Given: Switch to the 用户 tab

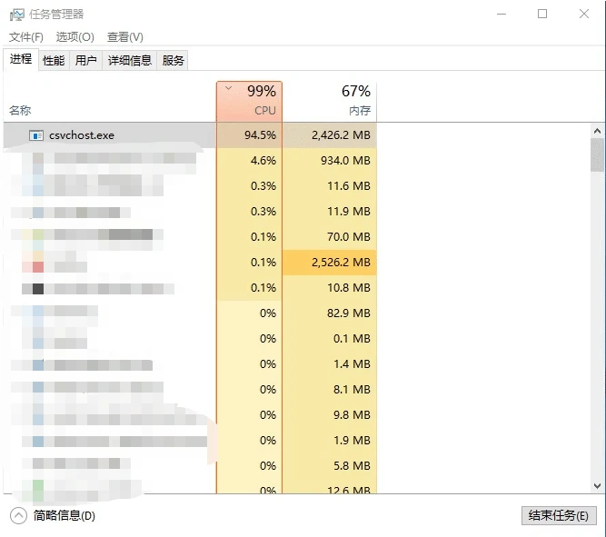Looking at the screenshot, I should pos(86,60).
